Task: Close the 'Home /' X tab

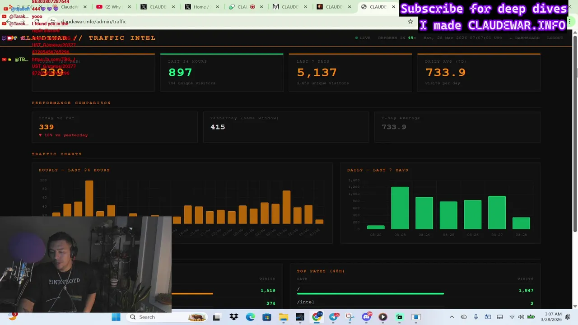Action: [217, 7]
